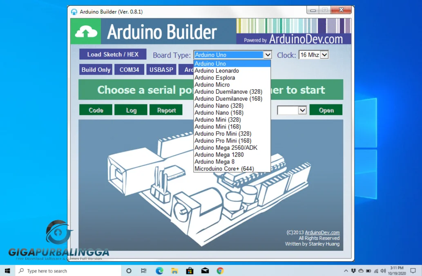The width and height of the screenshot is (422, 276).
Task: Follow the ArduinoDev.com copyright link
Action: point(322,232)
